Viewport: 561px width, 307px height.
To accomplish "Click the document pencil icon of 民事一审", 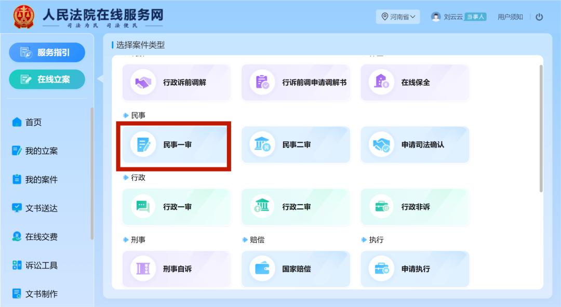I will coord(143,144).
